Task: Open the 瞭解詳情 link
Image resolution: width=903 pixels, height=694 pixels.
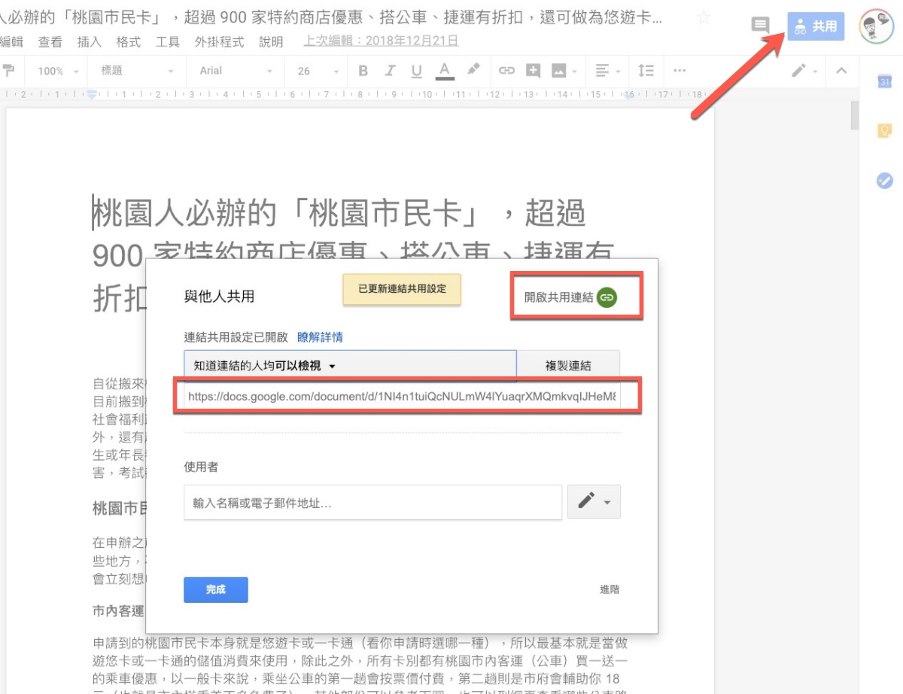Action: [x=321, y=337]
